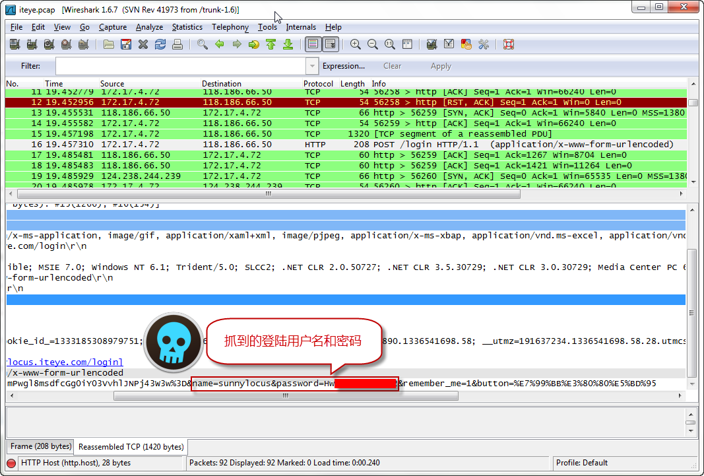Sort by the No. column header
The image size is (704, 476).
(x=24, y=84)
